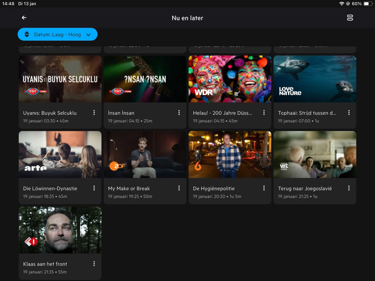Select the title 'My Make or Break'
The height and width of the screenshot is (281, 375).
coord(129,189)
